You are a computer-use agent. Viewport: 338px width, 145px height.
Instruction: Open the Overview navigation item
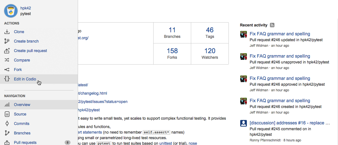pos(22,105)
